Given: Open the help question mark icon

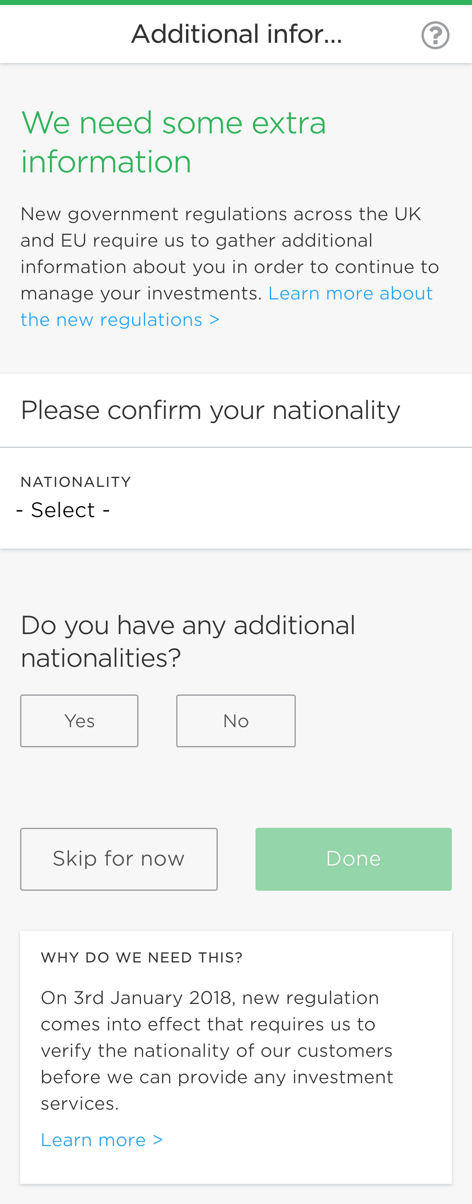Looking at the screenshot, I should (435, 35).
